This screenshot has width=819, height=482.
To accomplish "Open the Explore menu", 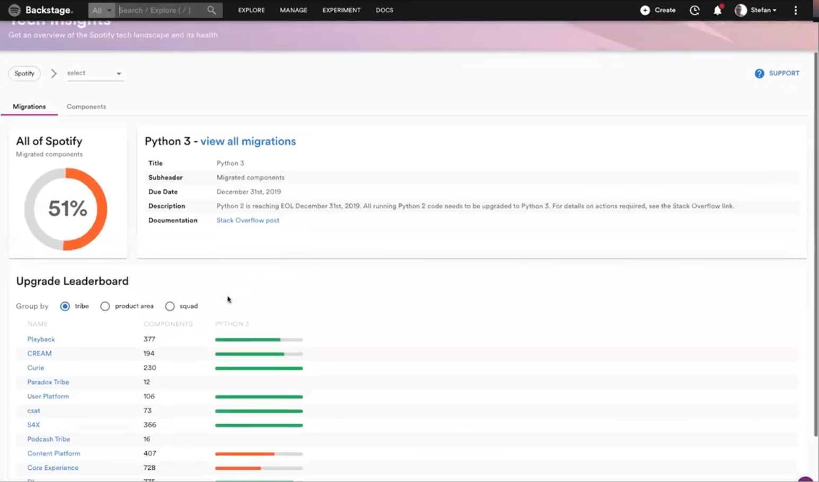I will click(x=251, y=10).
